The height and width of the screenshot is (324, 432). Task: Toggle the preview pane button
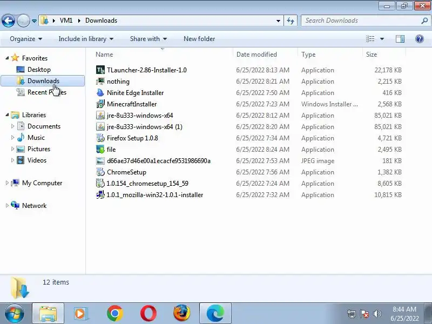click(x=400, y=39)
